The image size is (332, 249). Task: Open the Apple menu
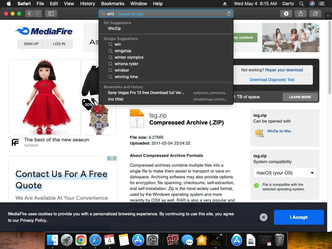point(9,4)
